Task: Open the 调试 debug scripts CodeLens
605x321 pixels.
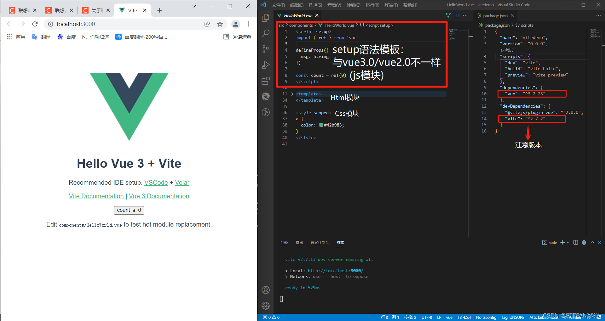Action: [507, 50]
